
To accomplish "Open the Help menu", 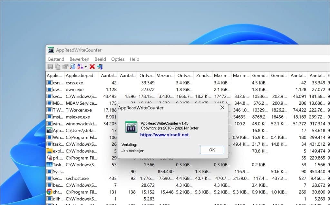I will (x=134, y=59).
